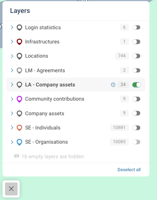
Task: Expand LA - Company assets chevron
Action: point(12,84)
